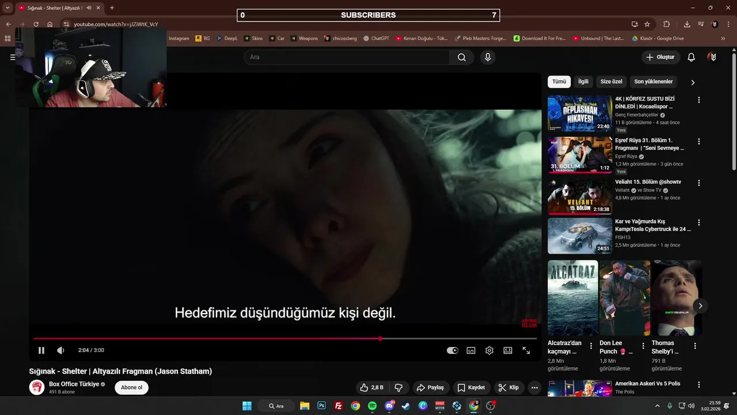Open the Alcatraz short thumbnail
This screenshot has width=737, height=415.
pos(573,298)
